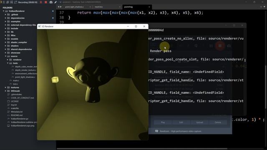This screenshot has width=267, height=150.
Task: Select the point.frag tab
Action: tap(128, 7)
